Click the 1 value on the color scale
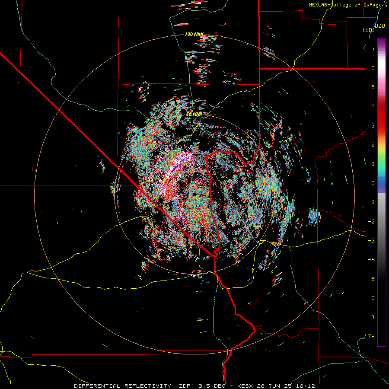The width and height of the screenshot is (389, 389). (x=373, y=164)
